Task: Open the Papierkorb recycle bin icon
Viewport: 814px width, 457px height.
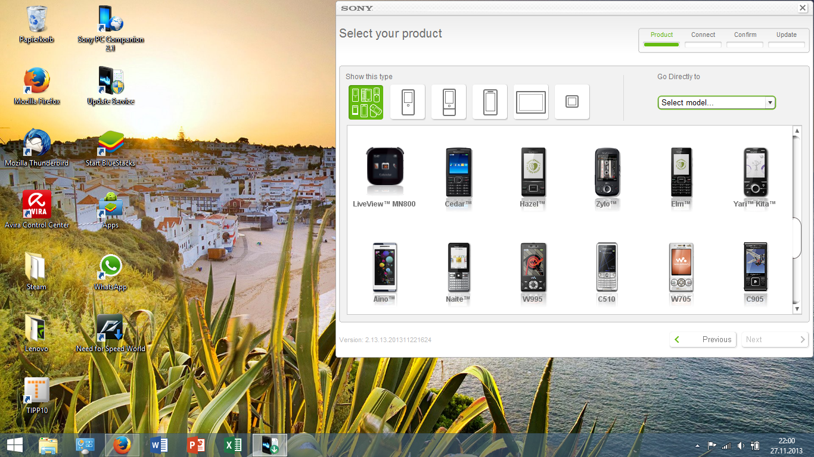Action: coord(36,24)
